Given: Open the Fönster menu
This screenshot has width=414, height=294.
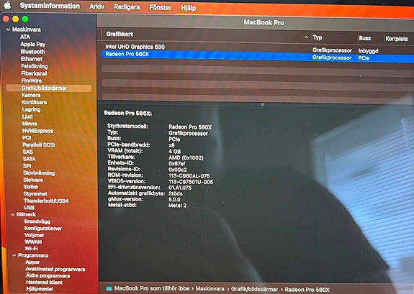Looking at the screenshot, I should 161,7.
